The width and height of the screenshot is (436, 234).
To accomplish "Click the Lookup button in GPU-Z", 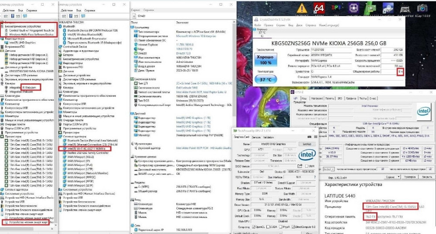I will (307, 144).
